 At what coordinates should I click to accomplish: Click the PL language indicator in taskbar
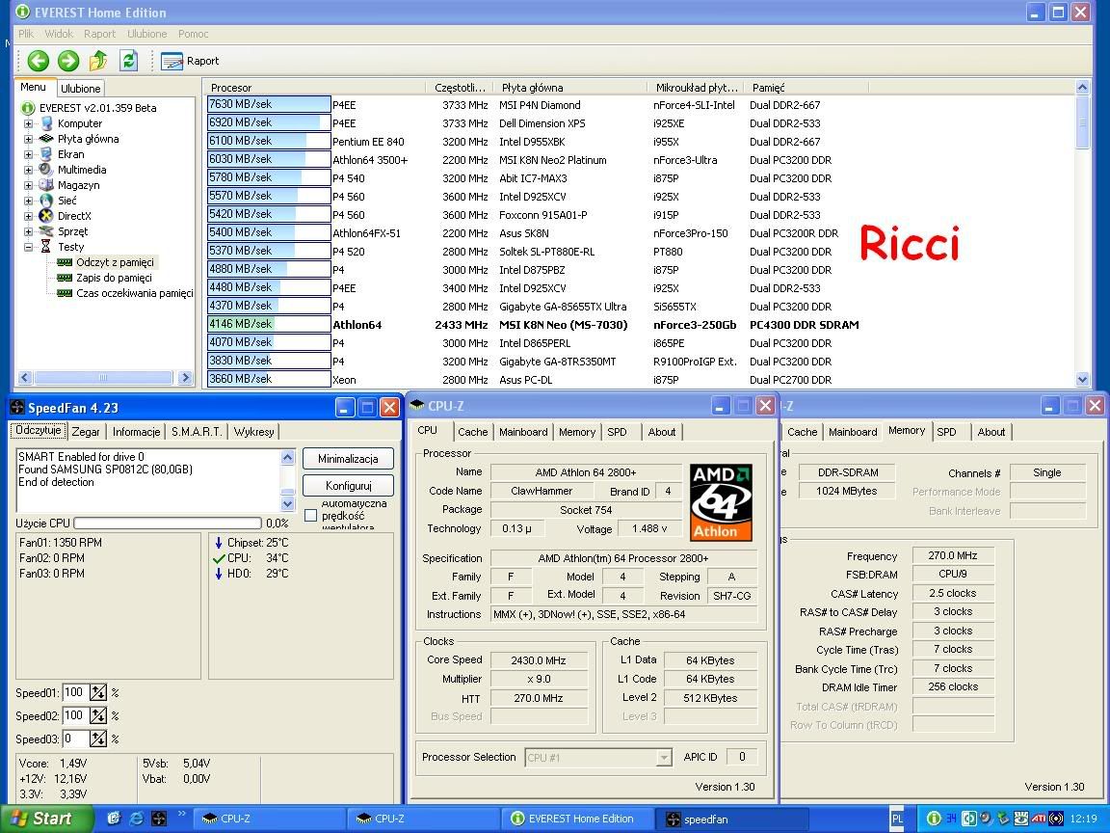click(x=898, y=819)
